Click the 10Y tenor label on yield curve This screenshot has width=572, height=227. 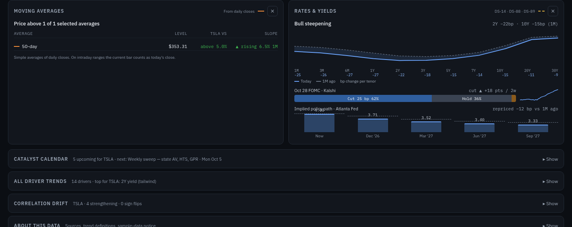tap(500, 71)
